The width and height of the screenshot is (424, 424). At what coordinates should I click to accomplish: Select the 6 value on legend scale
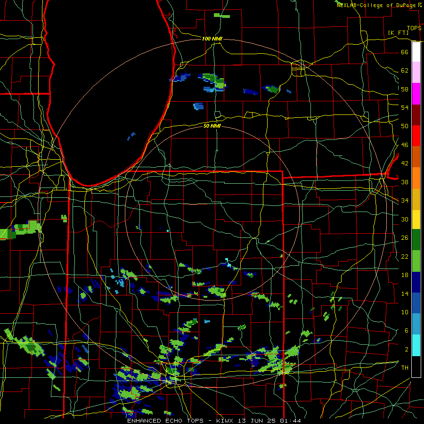click(x=406, y=330)
